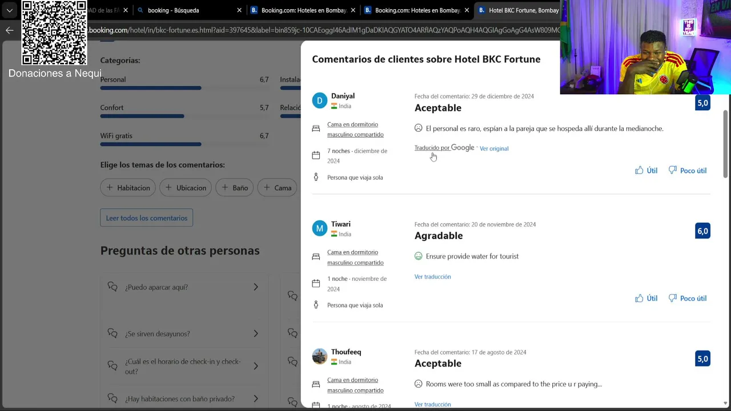Click happy face icon in Tiwari's review
Image resolution: width=731 pixels, height=411 pixels.
tap(419, 256)
